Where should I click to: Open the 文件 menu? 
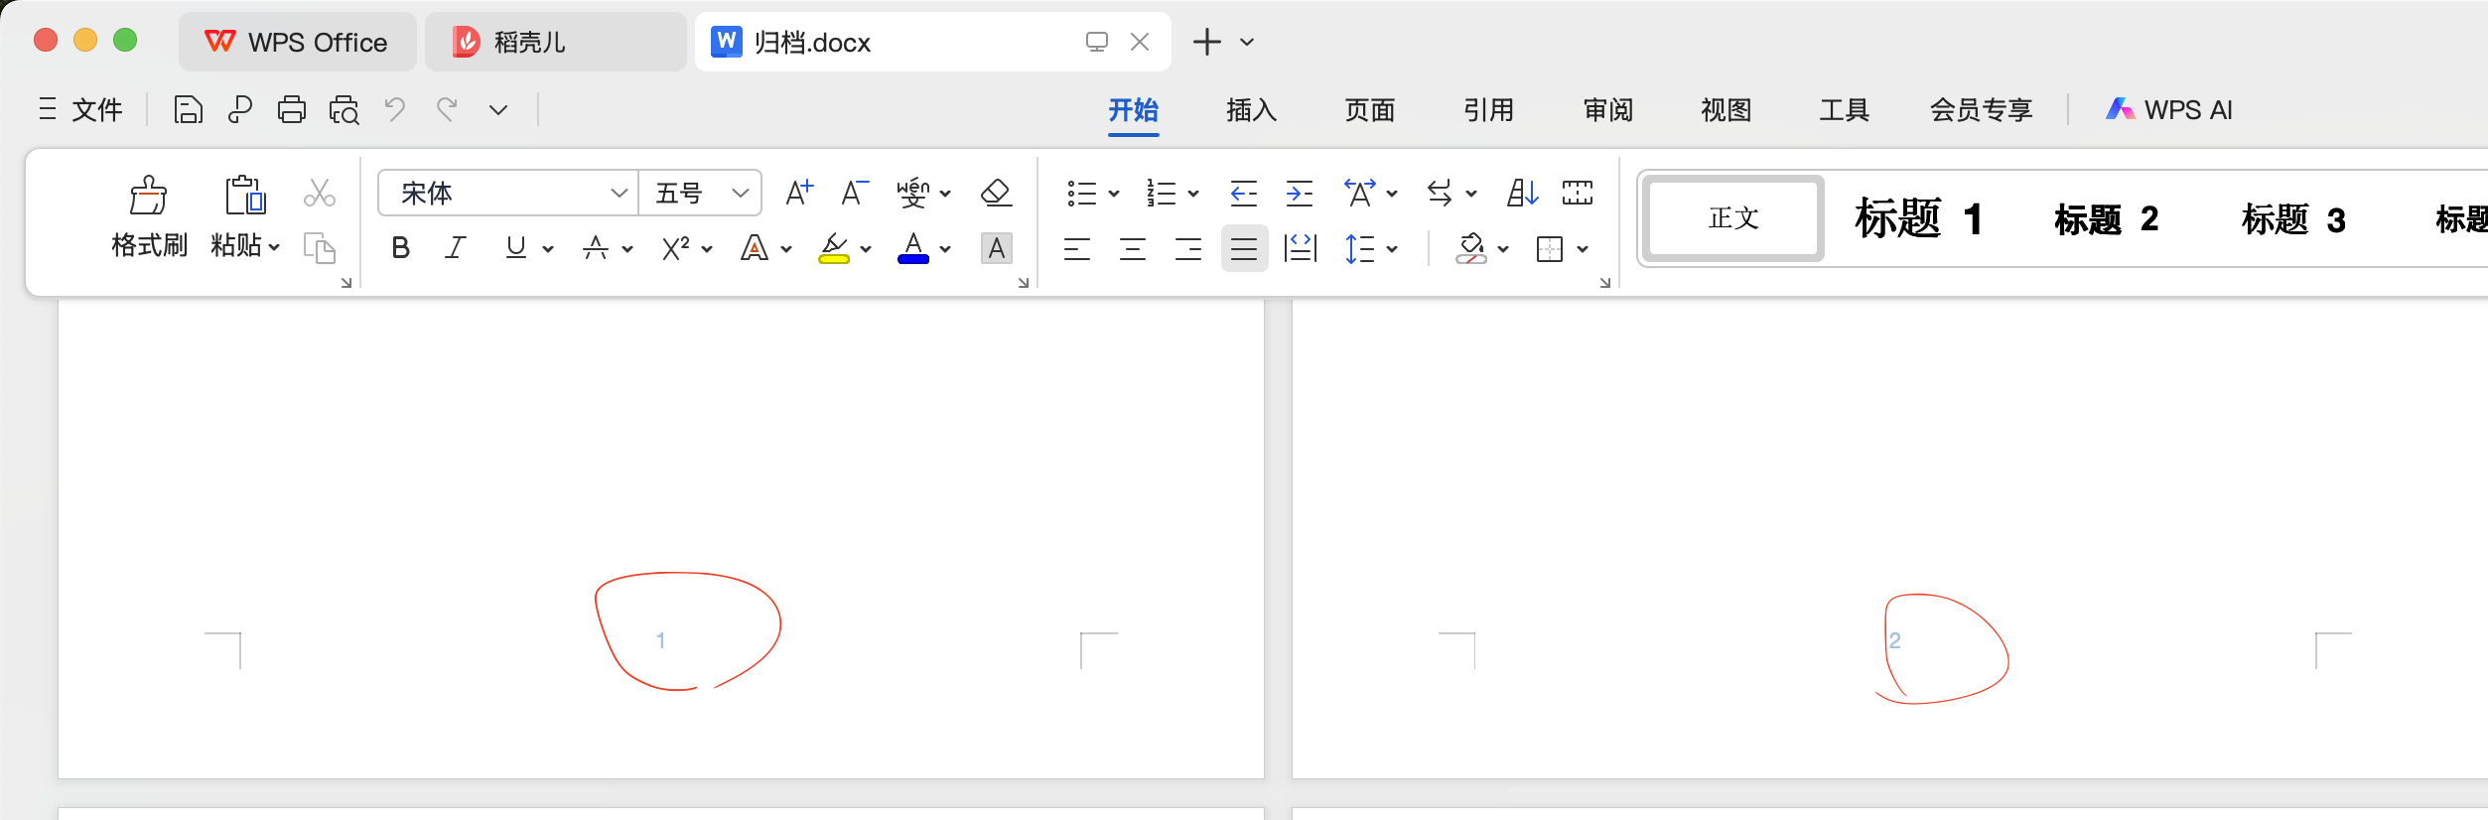81,109
